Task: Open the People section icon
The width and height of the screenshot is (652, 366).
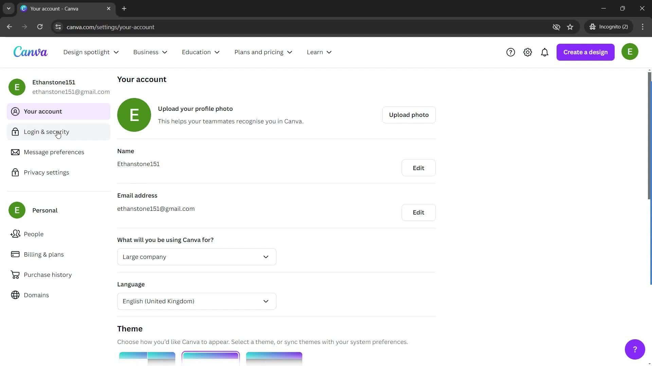Action: (16, 234)
